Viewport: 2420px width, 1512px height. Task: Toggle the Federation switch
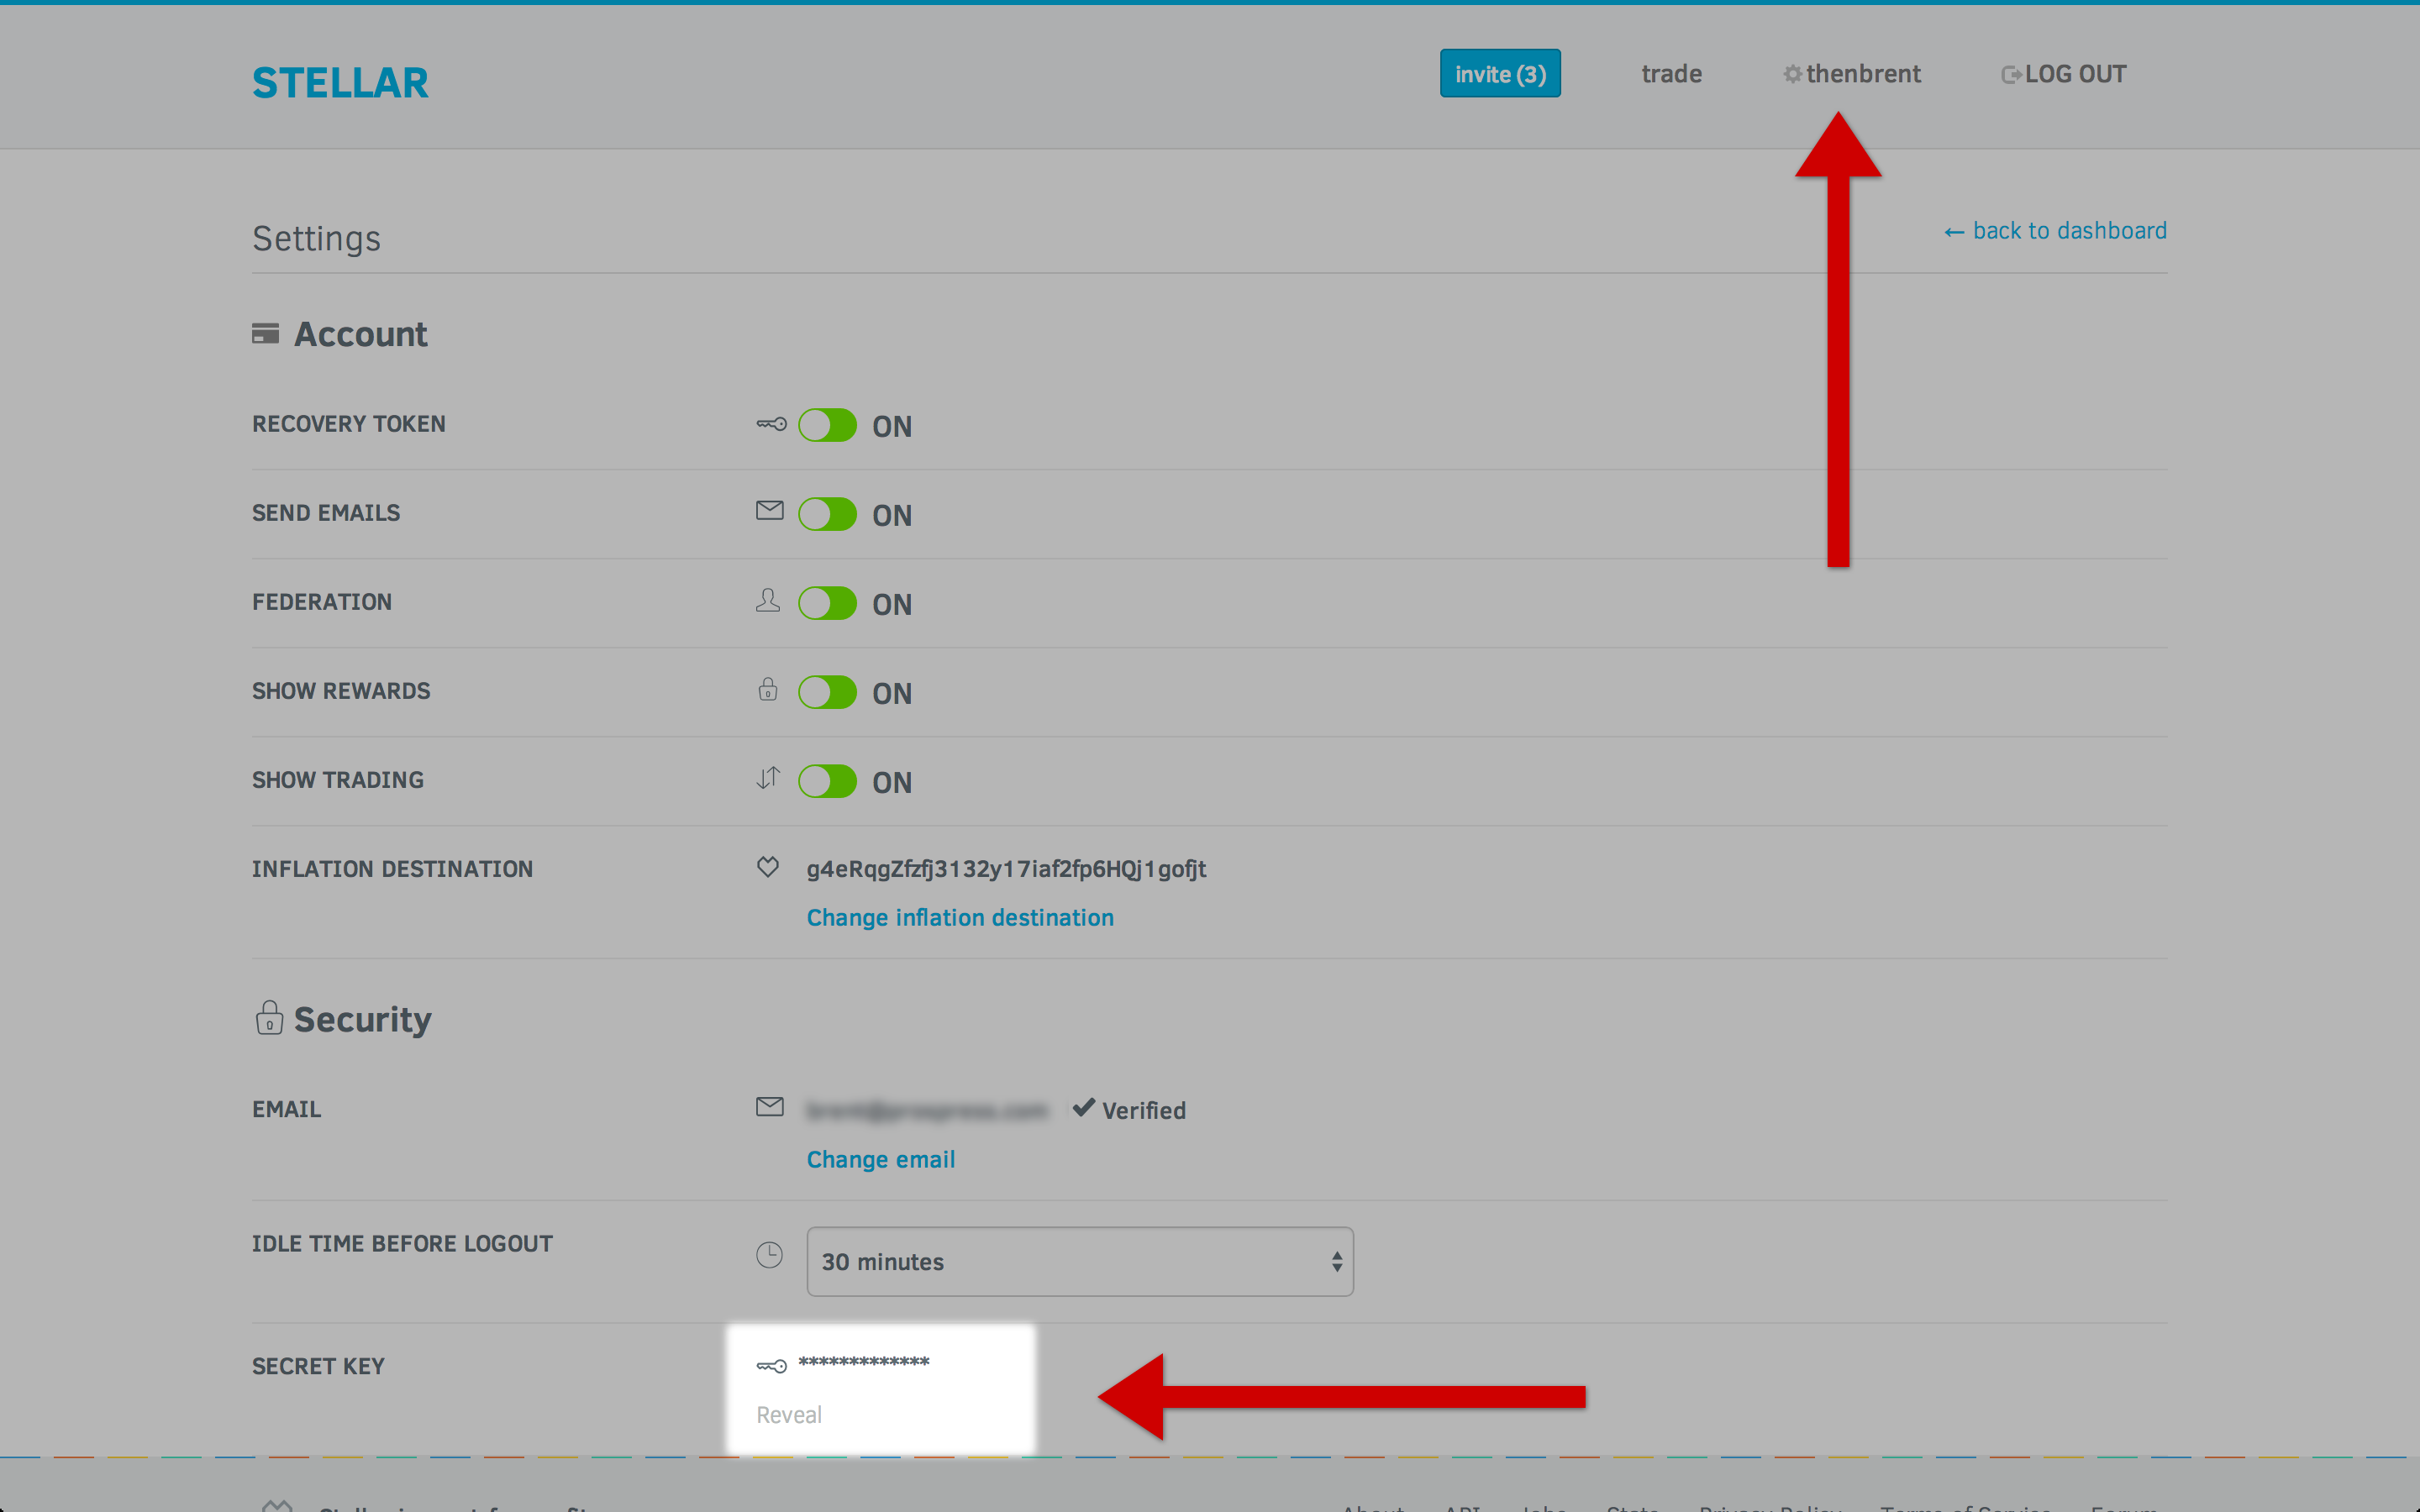827,604
